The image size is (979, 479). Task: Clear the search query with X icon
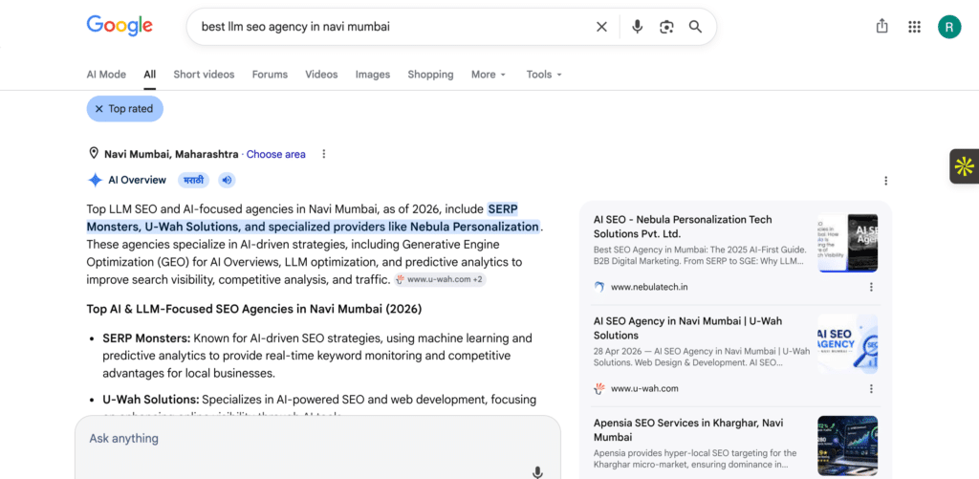pyautogui.click(x=601, y=27)
